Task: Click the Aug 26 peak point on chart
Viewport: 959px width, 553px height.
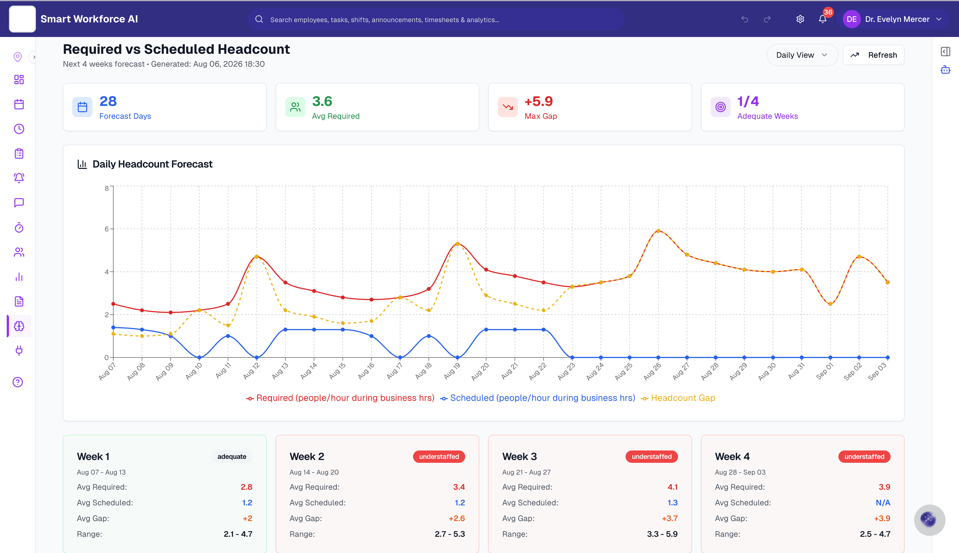Action: click(x=658, y=231)
